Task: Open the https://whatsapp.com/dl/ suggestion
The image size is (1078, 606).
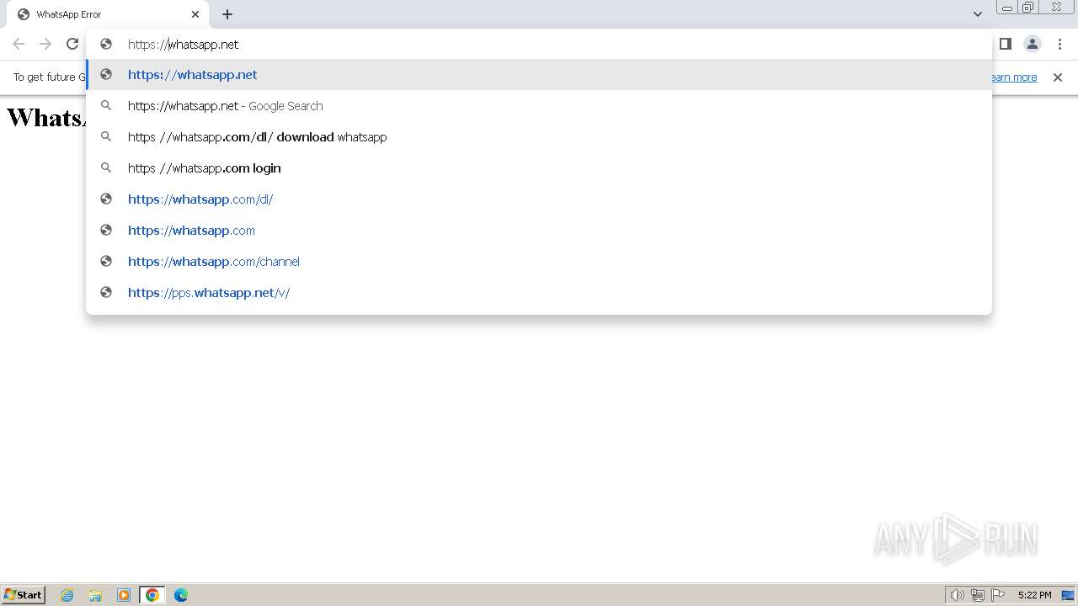Action: [539, 199]
